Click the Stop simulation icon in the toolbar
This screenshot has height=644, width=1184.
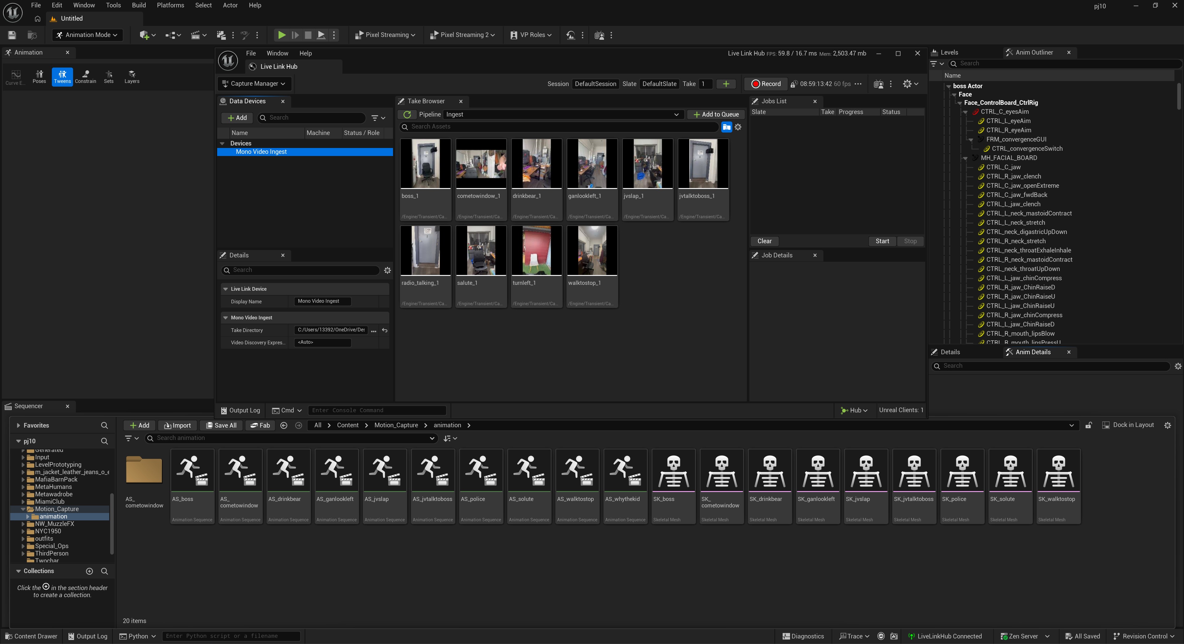(x=308, y=35)
